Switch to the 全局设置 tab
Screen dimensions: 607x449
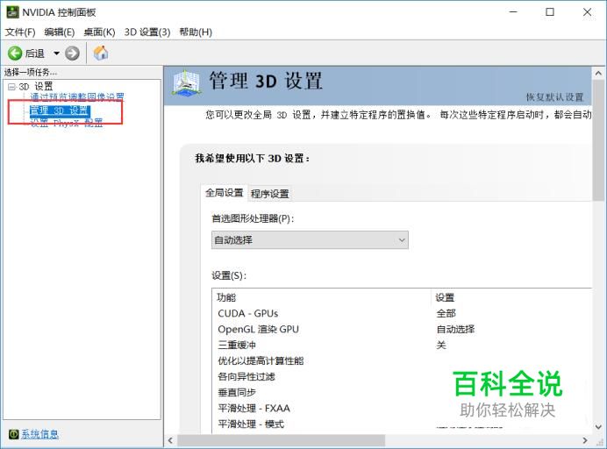click(225, 192)
